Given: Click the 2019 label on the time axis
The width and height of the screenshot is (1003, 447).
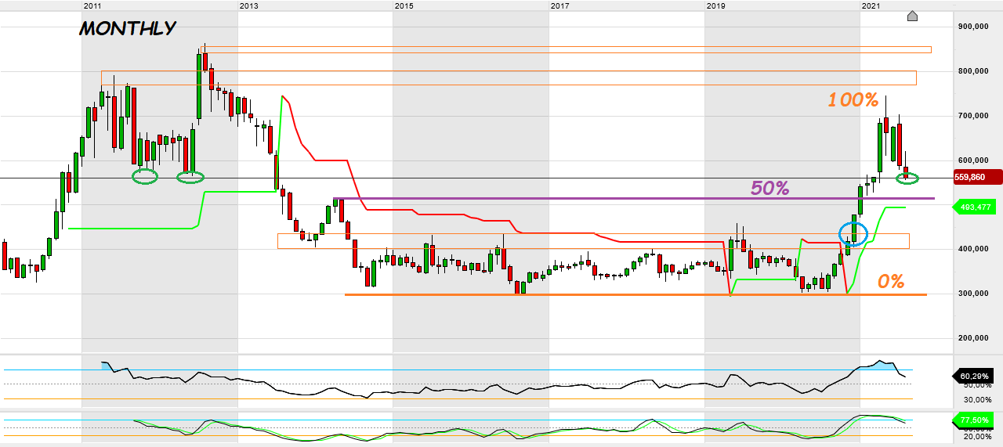Looking at the screenshot, I should 715,6.
